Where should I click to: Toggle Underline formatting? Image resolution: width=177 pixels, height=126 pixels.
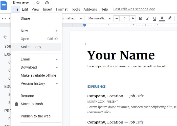click(155, 18)
